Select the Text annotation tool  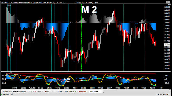click(x=62, y=91)
